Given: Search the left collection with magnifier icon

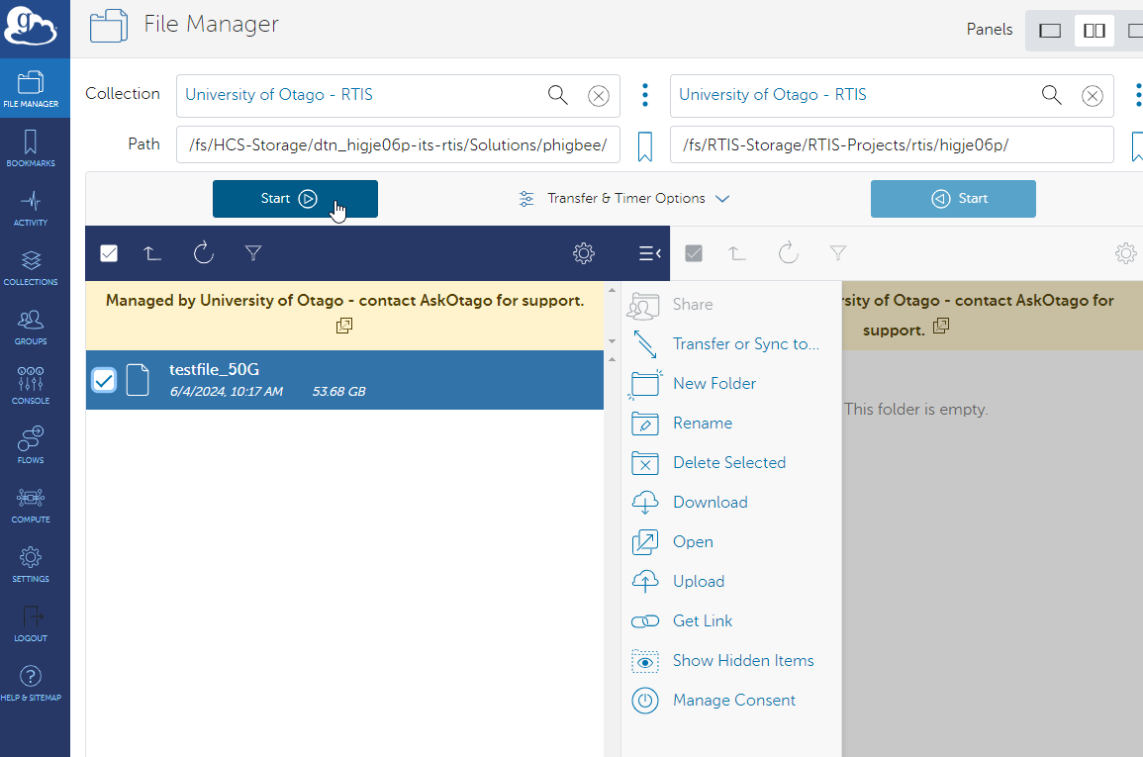Looking at the screenshot, I should 558,95.
